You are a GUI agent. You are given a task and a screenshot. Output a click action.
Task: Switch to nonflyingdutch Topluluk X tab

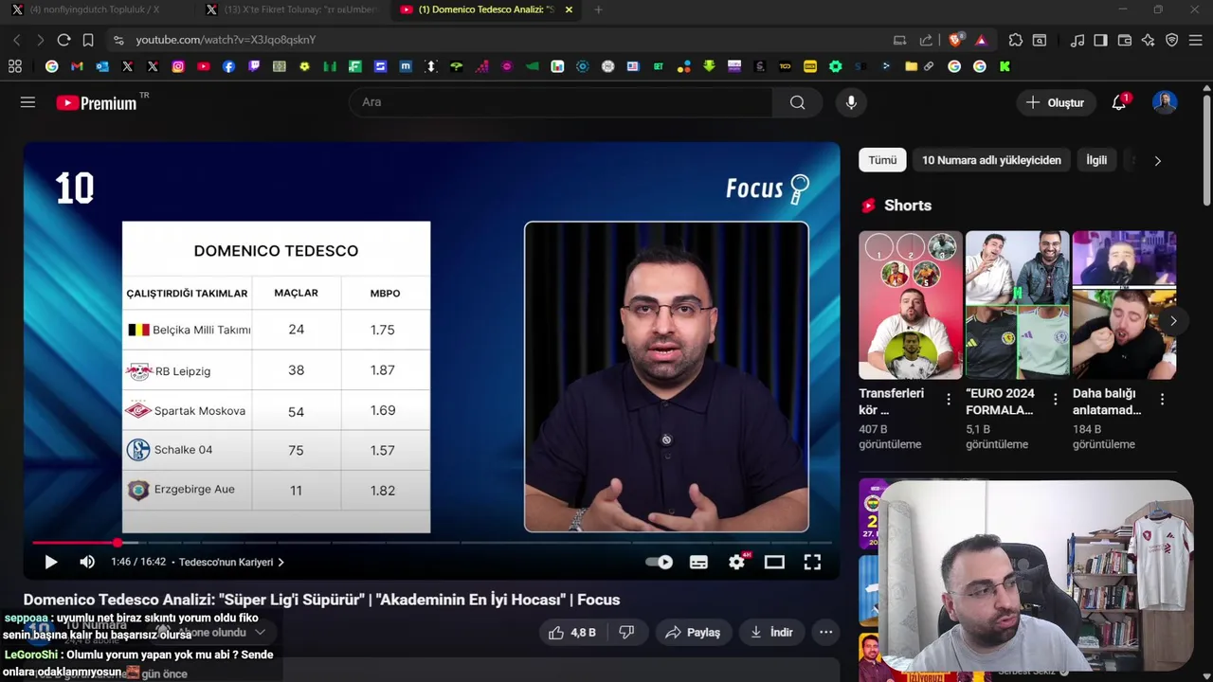click(x=95, y=9)
